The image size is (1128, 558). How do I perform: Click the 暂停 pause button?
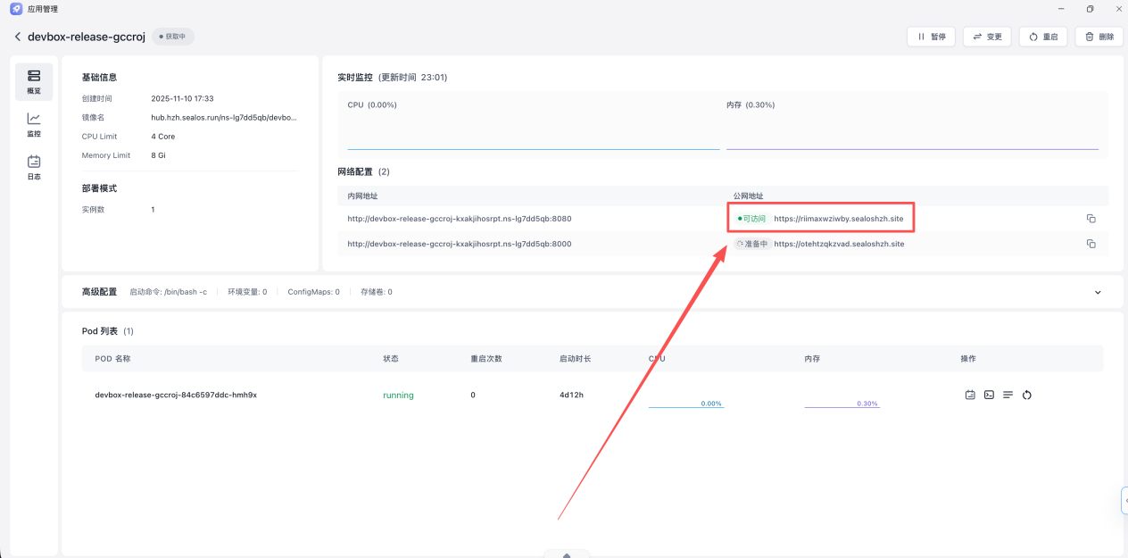coord(931,37)
